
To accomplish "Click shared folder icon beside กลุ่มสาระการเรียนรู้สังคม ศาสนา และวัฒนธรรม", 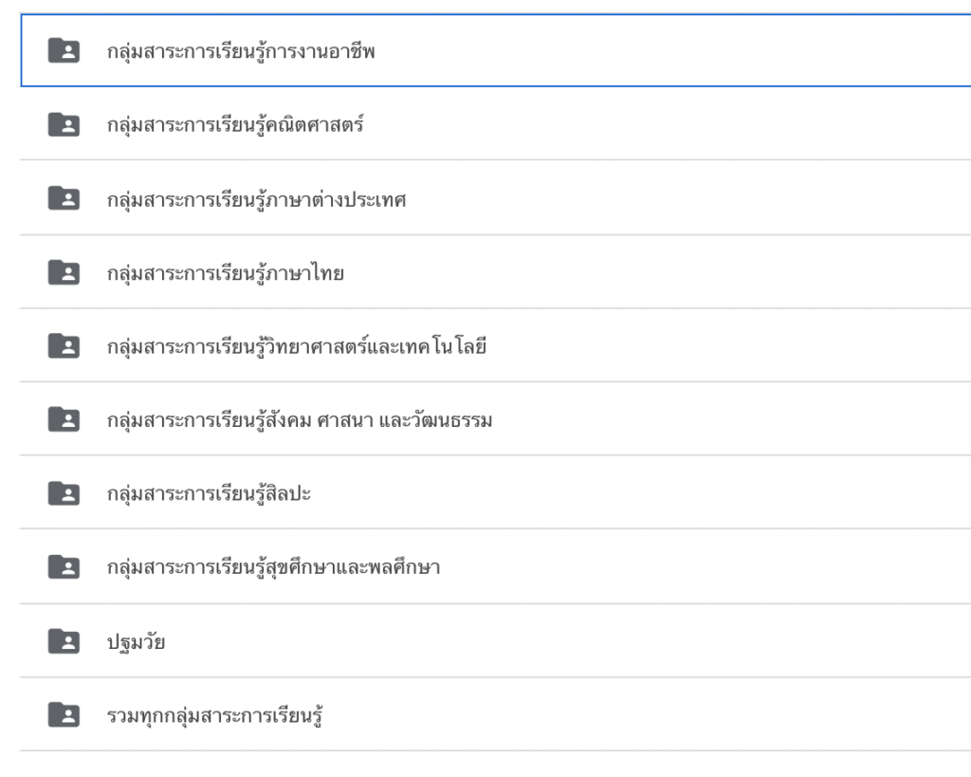I will [64, 418].
